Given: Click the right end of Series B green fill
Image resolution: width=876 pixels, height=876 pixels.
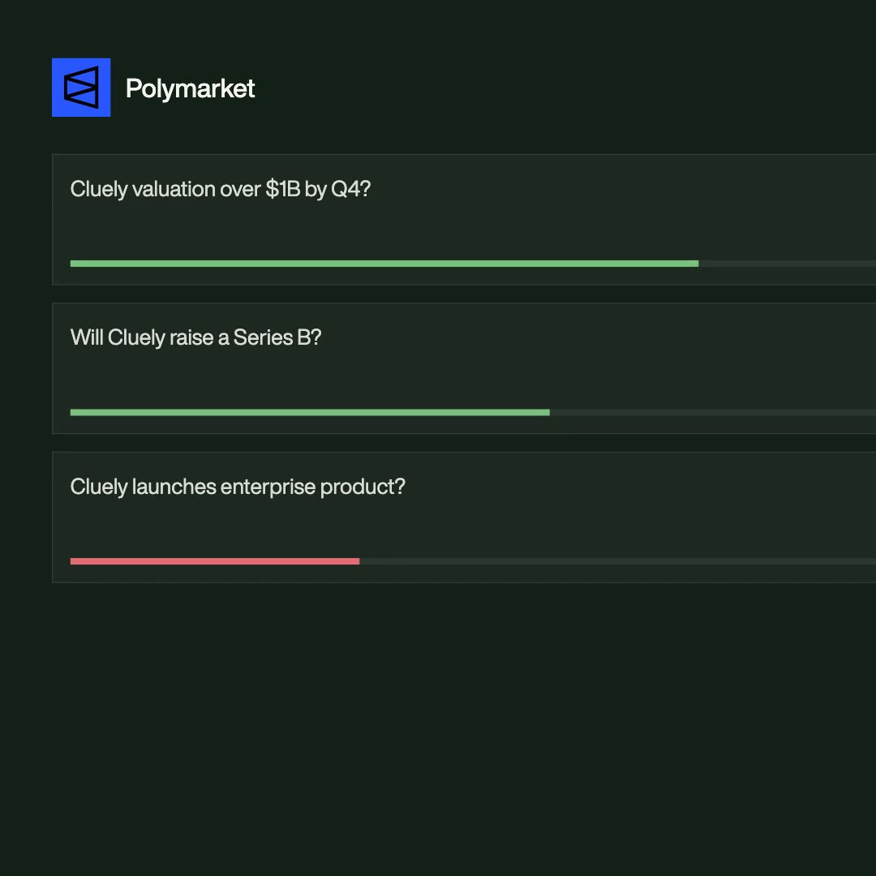Looking at the screenshot, I should click(x=547, y=412).
